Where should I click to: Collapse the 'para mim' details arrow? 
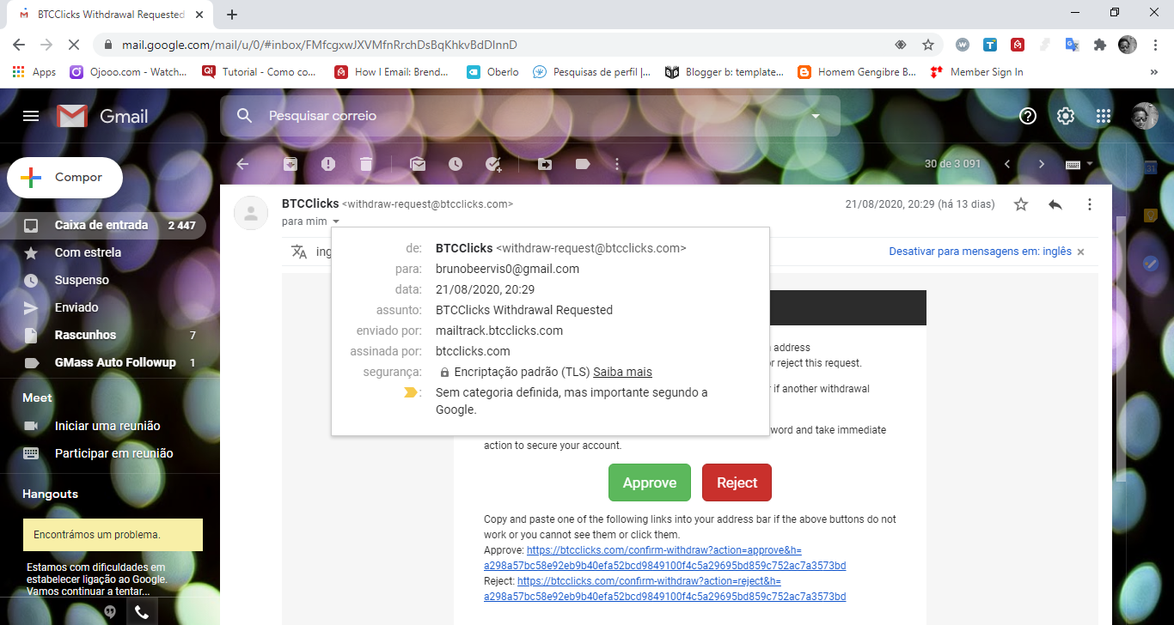click(x=336, y=221)
